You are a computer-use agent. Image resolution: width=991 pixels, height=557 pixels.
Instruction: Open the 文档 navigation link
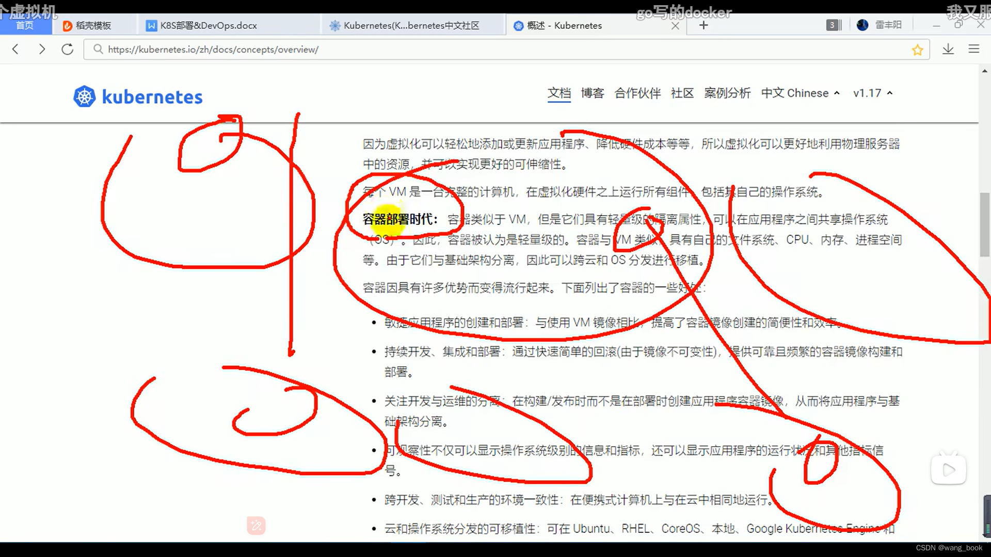coord(559,93)
